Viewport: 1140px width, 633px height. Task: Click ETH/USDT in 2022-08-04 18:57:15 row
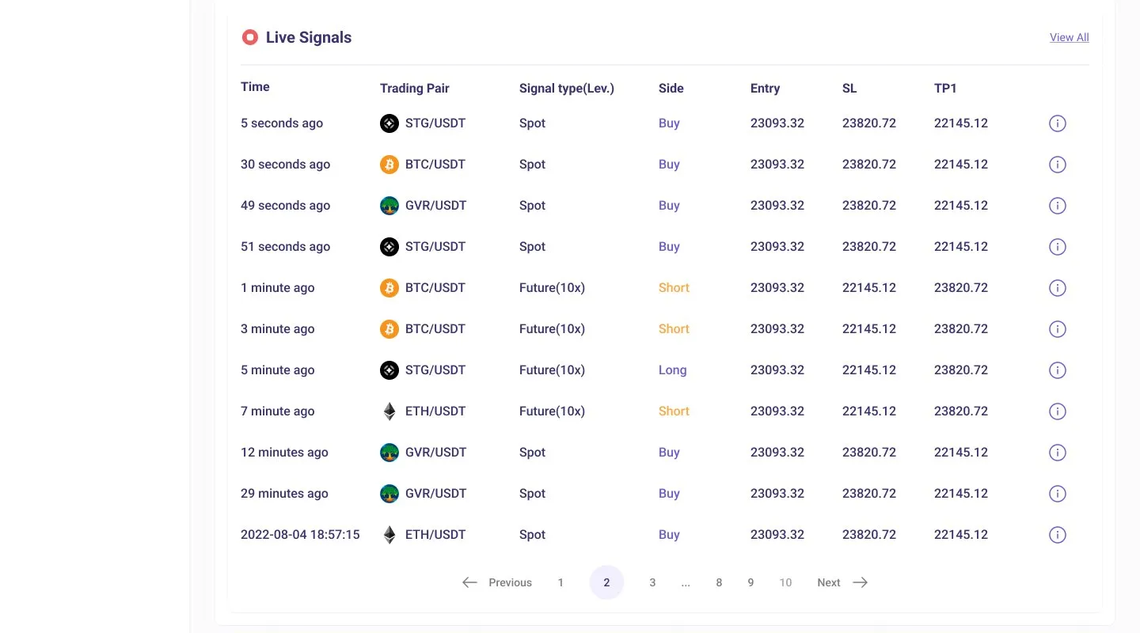click(435, 535)
